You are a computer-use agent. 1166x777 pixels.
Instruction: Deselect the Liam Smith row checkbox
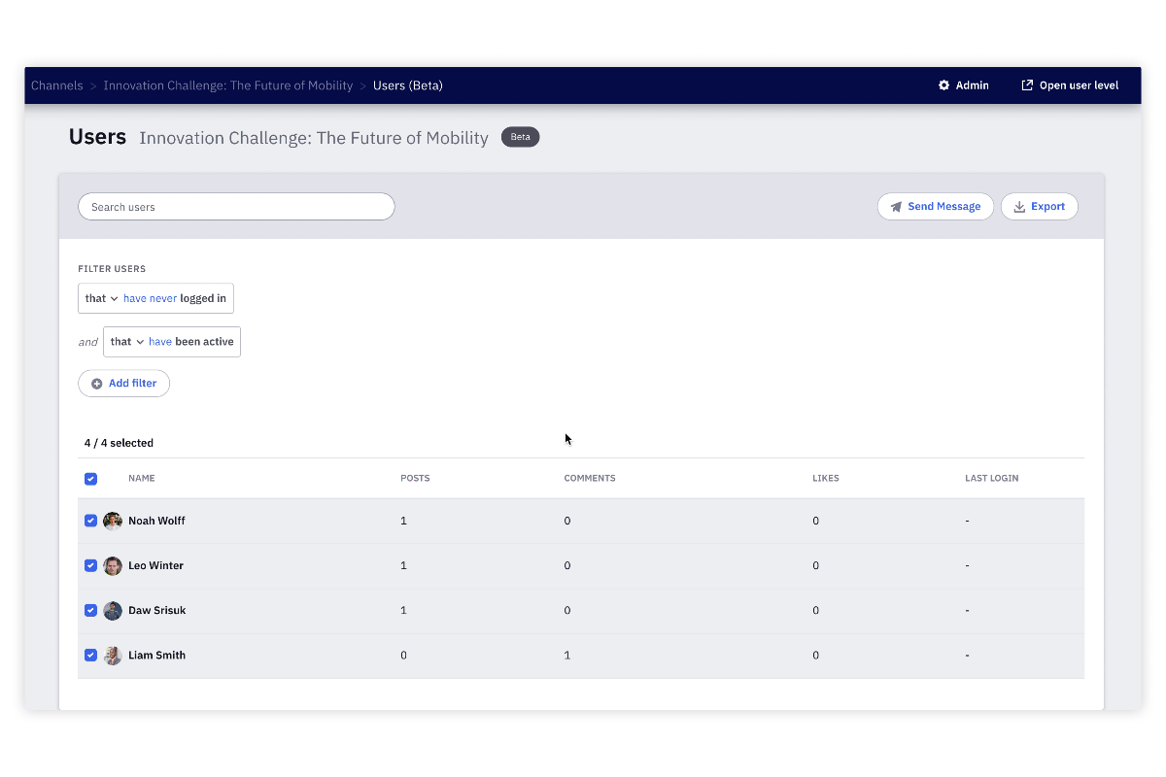[90, 655]
